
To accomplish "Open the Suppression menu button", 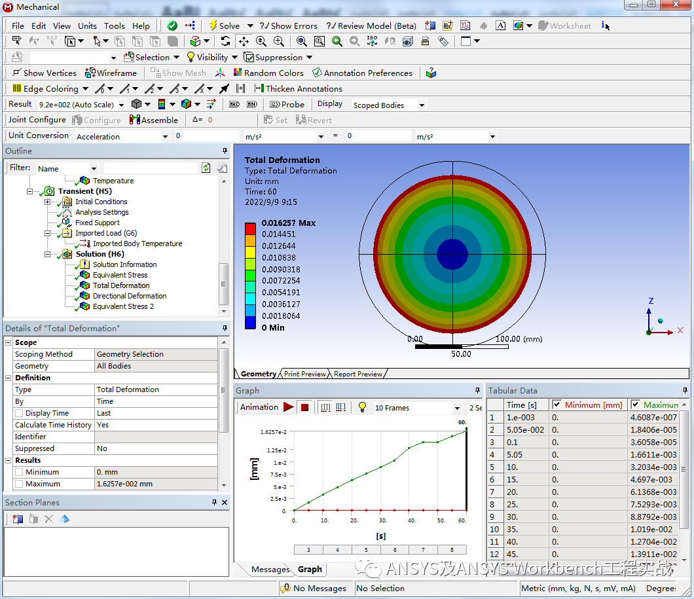I will coord(278,57).
